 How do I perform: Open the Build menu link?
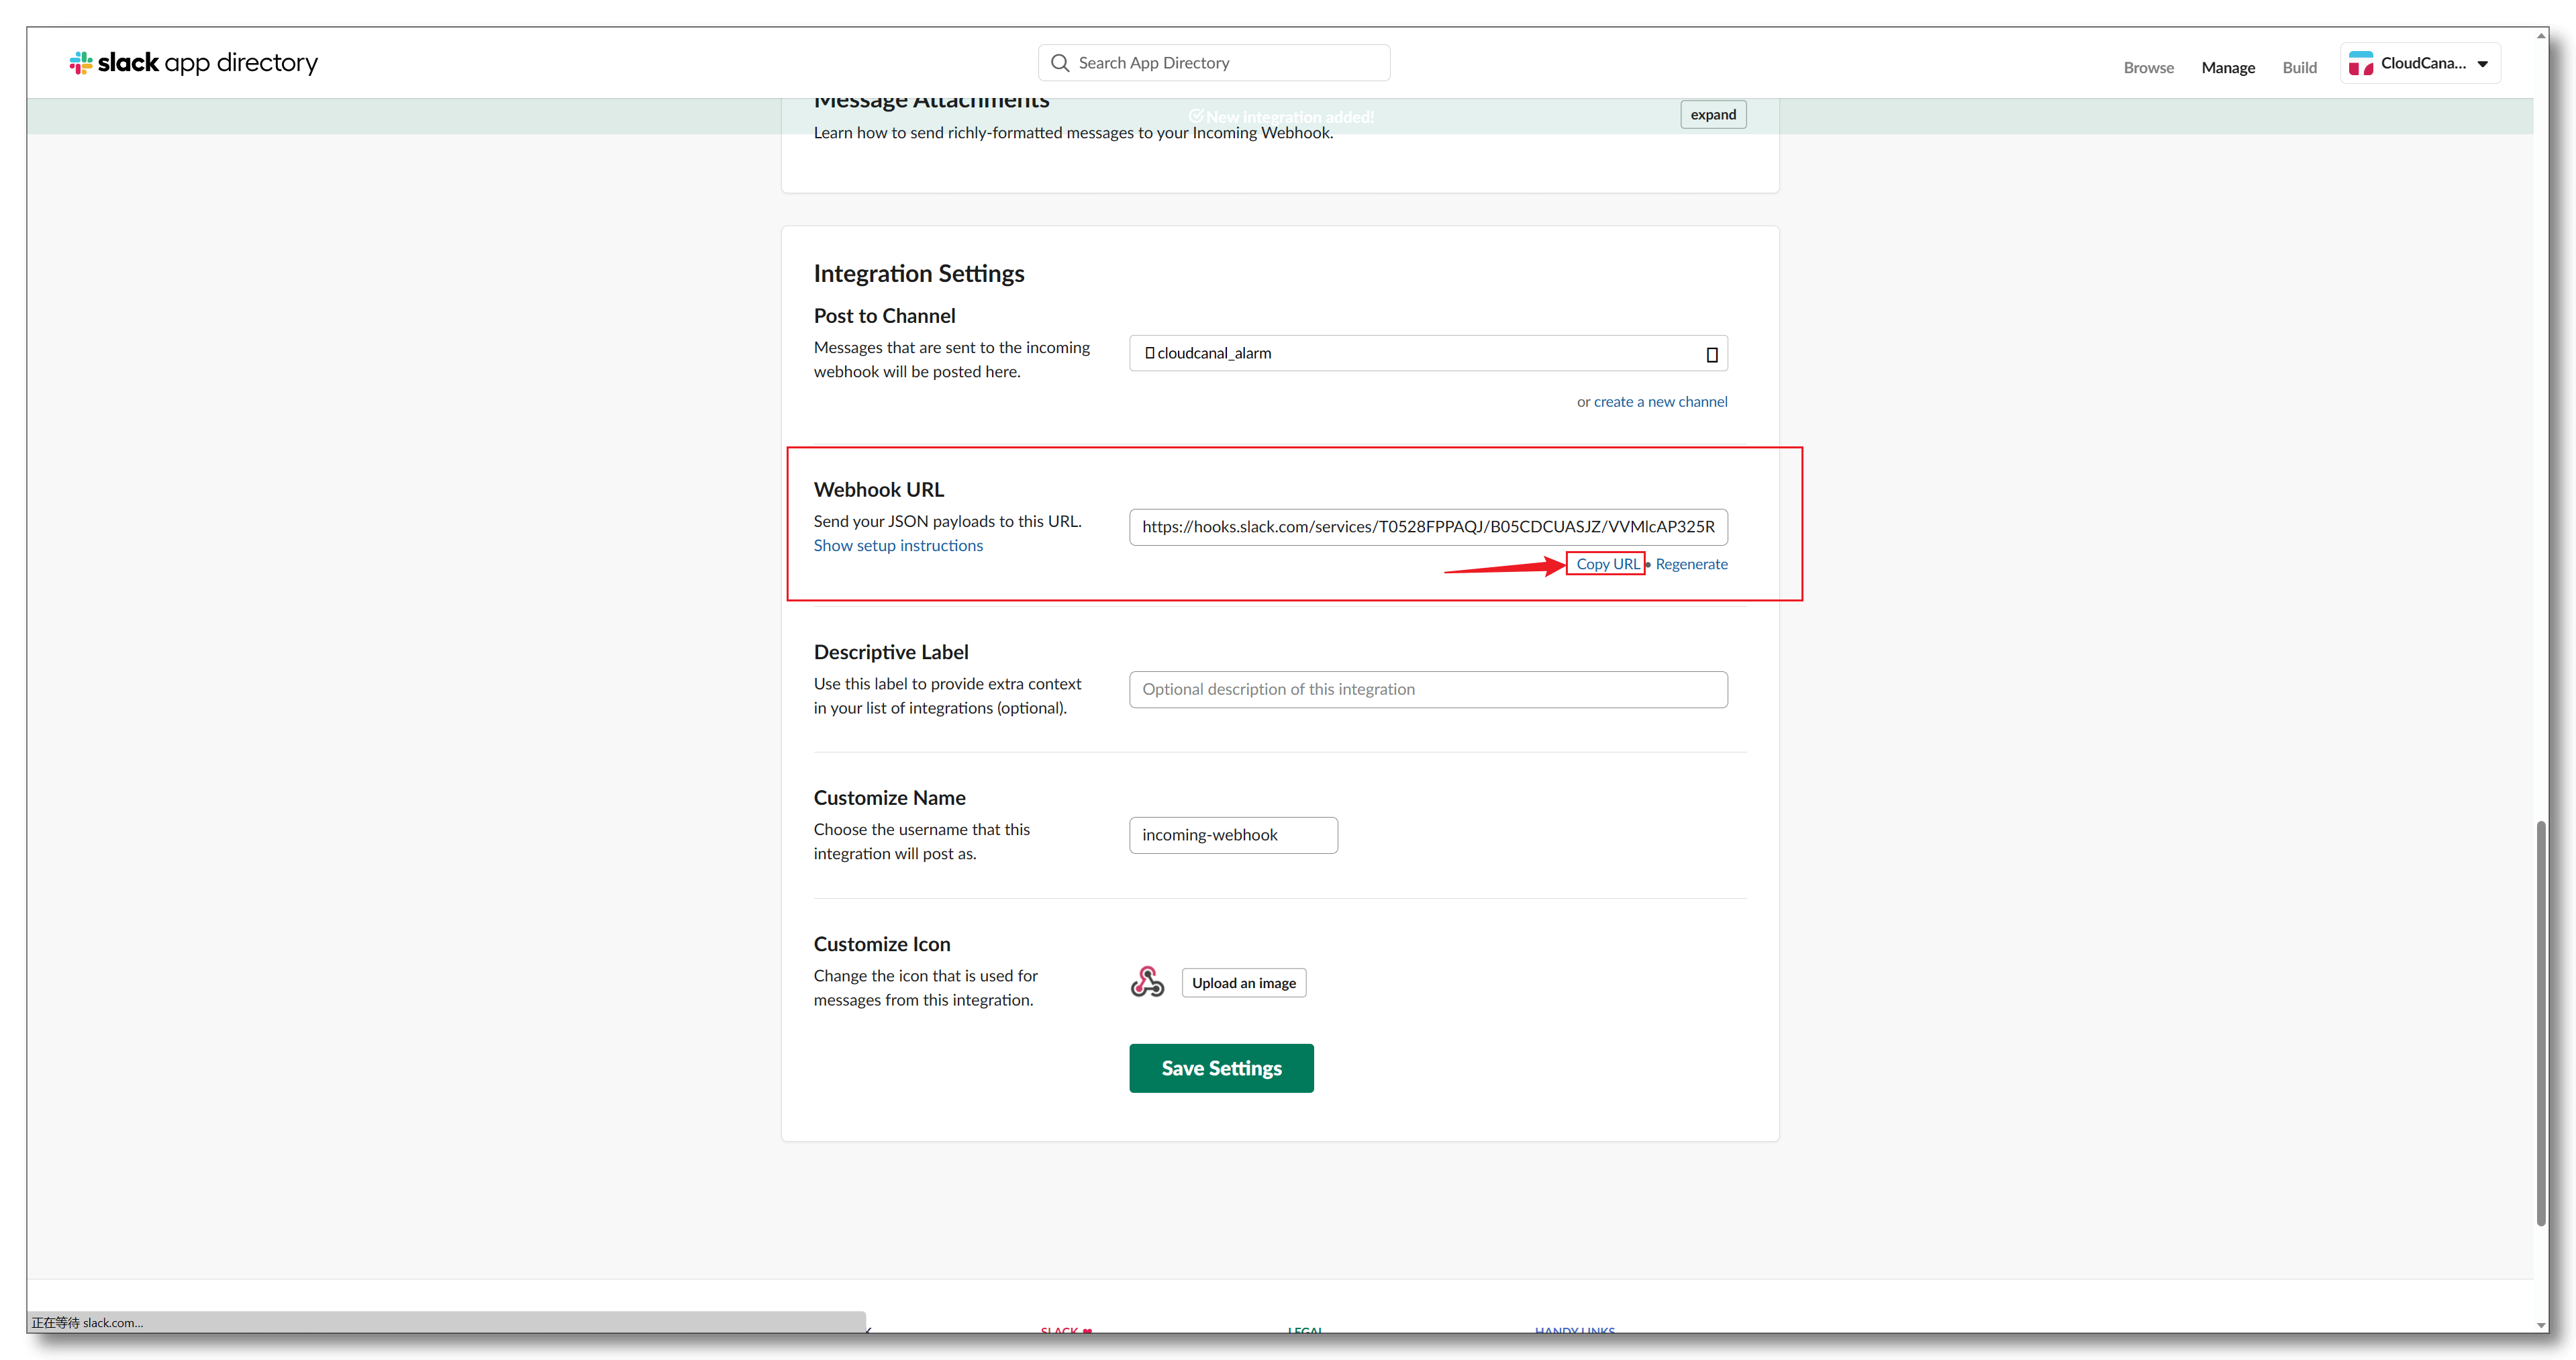pyautogui.click(x=2299, y=68)
